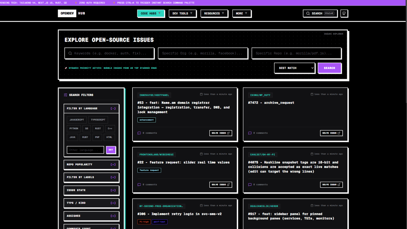Toggle the C++ language filter
Viewport: 407px width, 229px height.
click(x=110, y=129)
